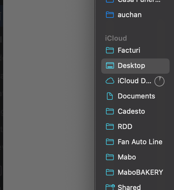Open the truncated Casa folder at top
Viewport: 174px width, 190px height.
click(x=135, y=1)
